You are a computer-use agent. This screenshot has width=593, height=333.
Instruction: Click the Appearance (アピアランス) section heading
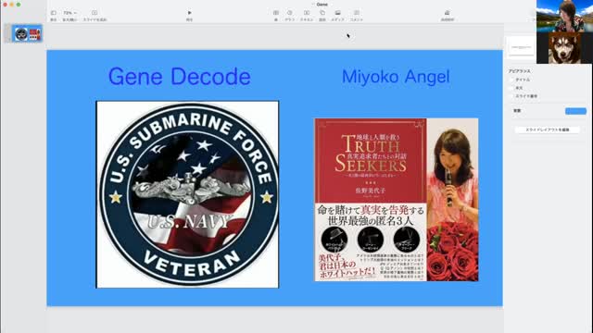click(x=519, y=71)
